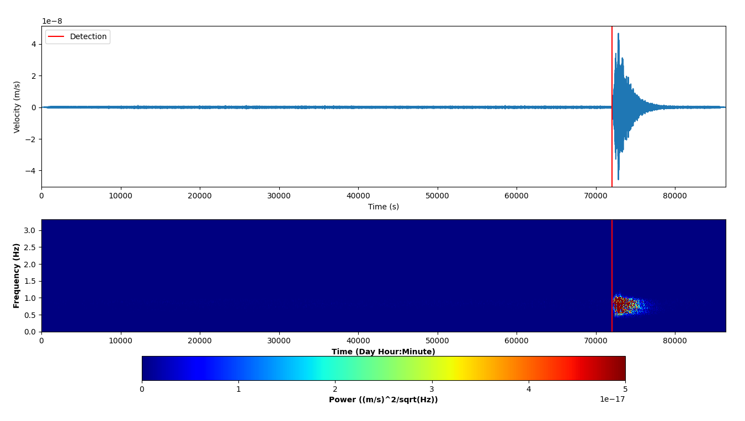This screenshot has height=421, width=745.
Task: Click the colorbar tick labeled 2
Action: (335, 389)
